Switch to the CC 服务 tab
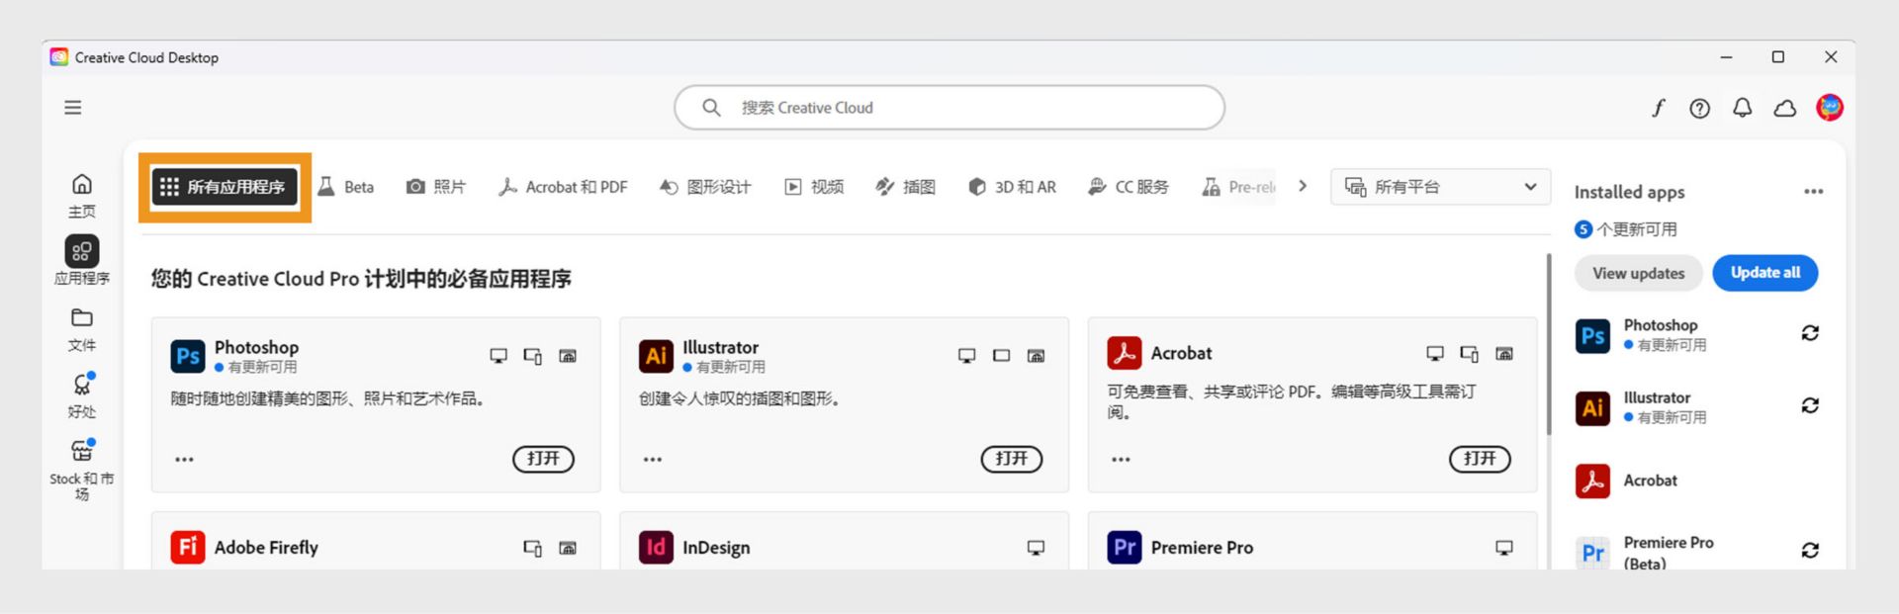1899x614 pixels. click(x=1129, y=187)
